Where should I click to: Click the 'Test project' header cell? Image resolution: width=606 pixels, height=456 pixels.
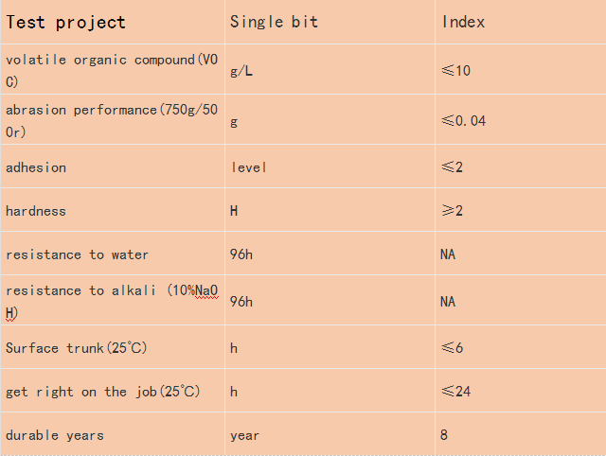(113, 22)
